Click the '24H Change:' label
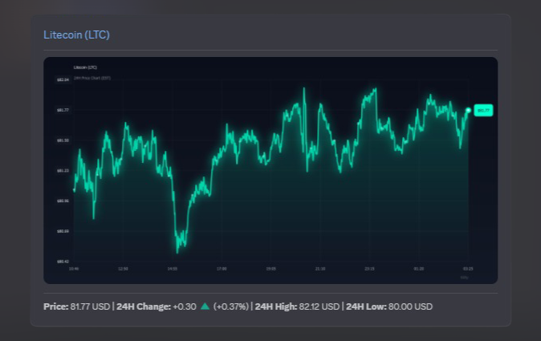Screen dimensions: 541x341 coord(144,306)
